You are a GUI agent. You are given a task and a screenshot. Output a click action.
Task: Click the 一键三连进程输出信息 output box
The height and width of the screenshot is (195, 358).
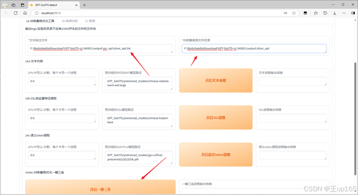point(254,191)
